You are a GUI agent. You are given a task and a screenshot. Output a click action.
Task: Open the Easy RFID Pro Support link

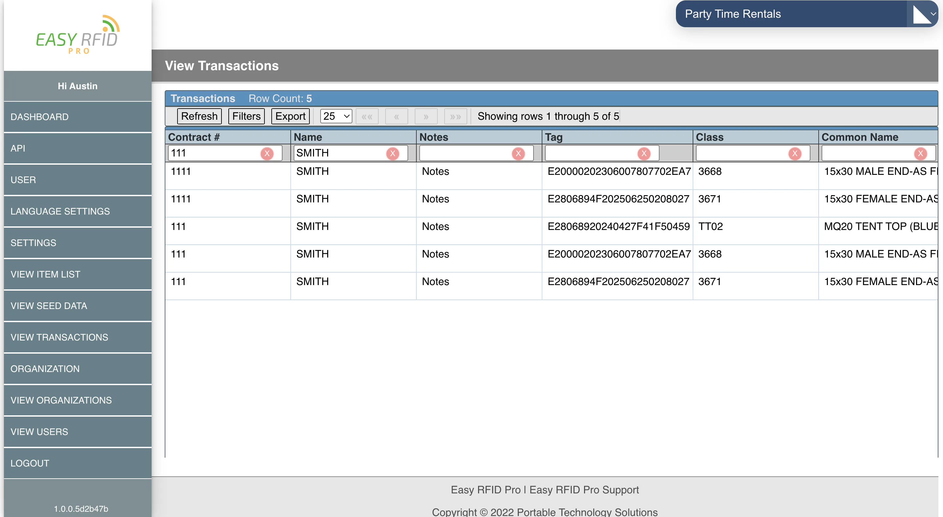[584, 489]
